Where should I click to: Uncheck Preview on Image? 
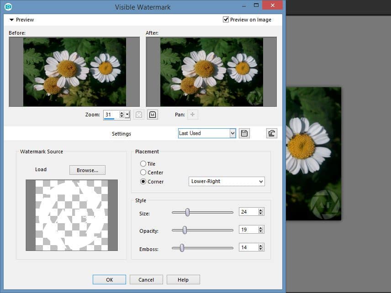click(x=226, y=19)
